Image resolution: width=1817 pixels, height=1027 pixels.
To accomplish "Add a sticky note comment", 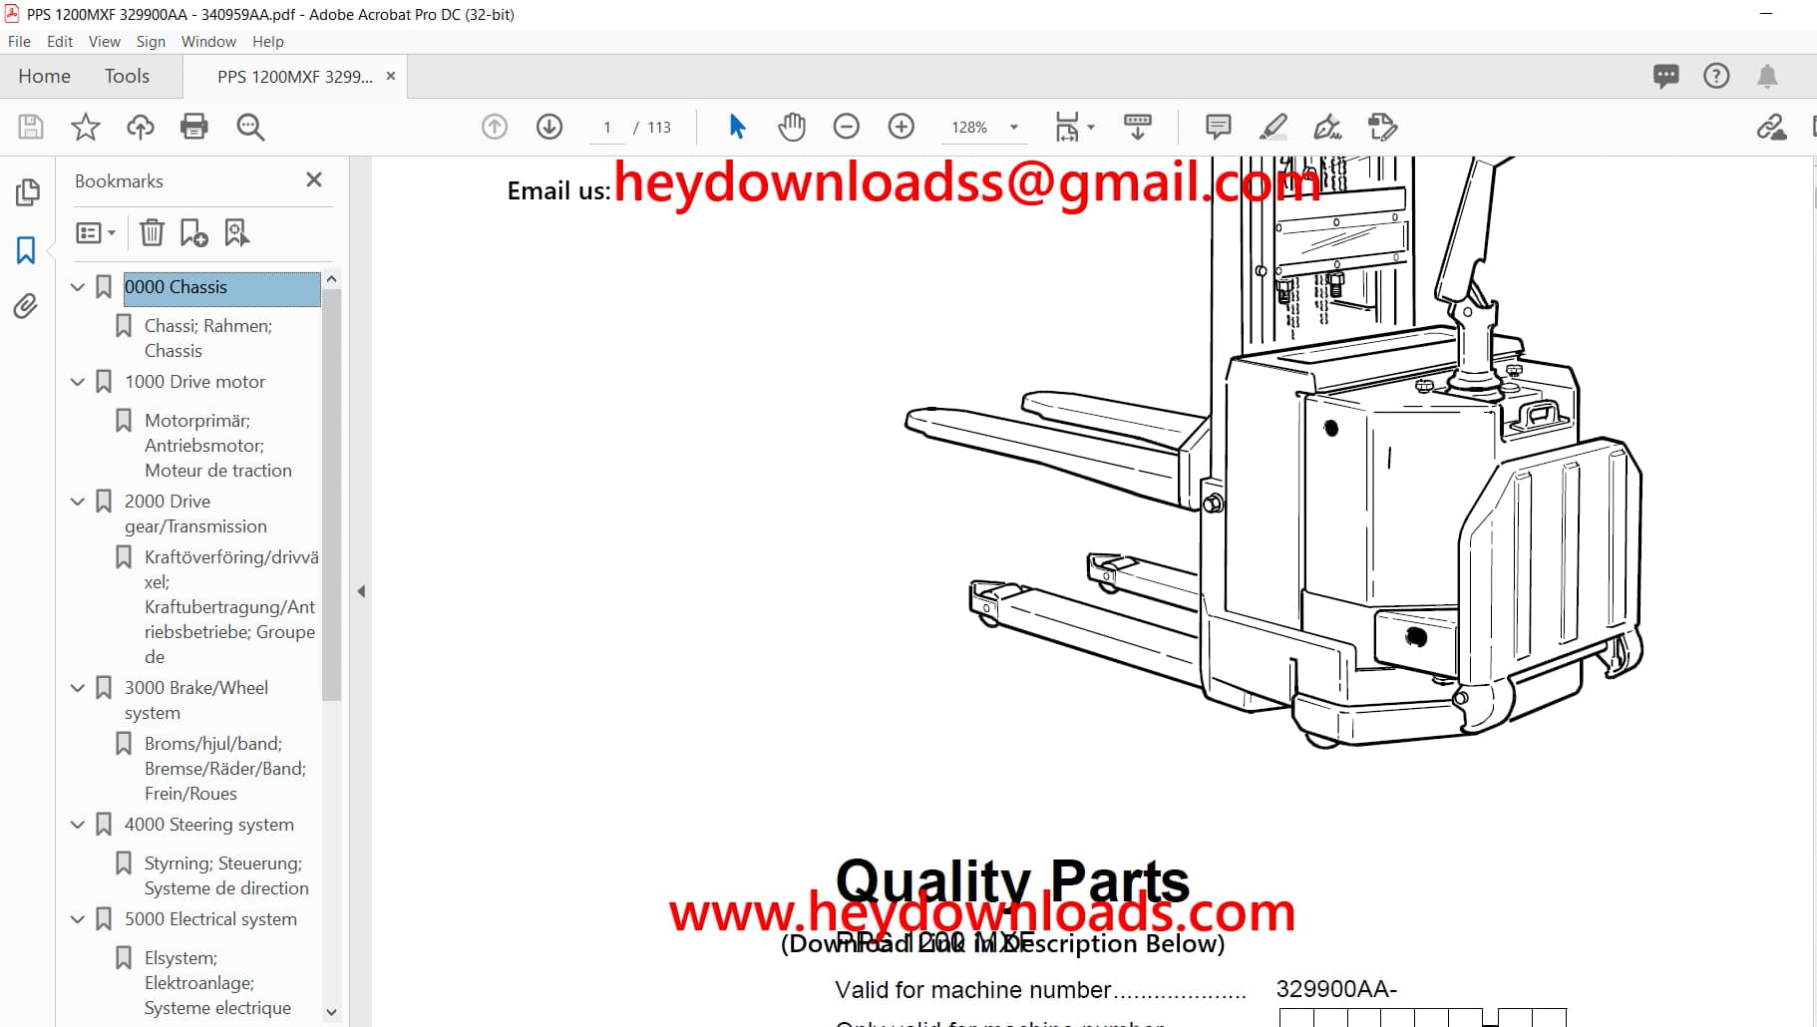I will tap(1217, 127).
